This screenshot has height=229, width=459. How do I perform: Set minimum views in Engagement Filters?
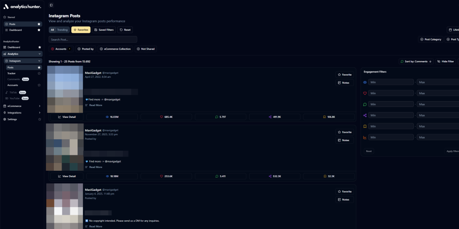[391, 82]
